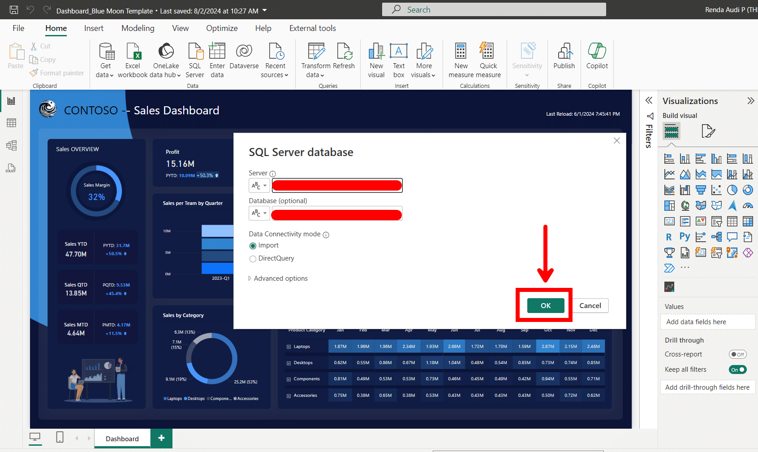The image size is (758, 452).
Task: Open the More visuals dropdown
Action: (x=423, y=61)
